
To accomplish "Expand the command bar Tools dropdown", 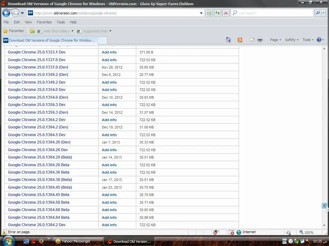I will click(308, 40).
